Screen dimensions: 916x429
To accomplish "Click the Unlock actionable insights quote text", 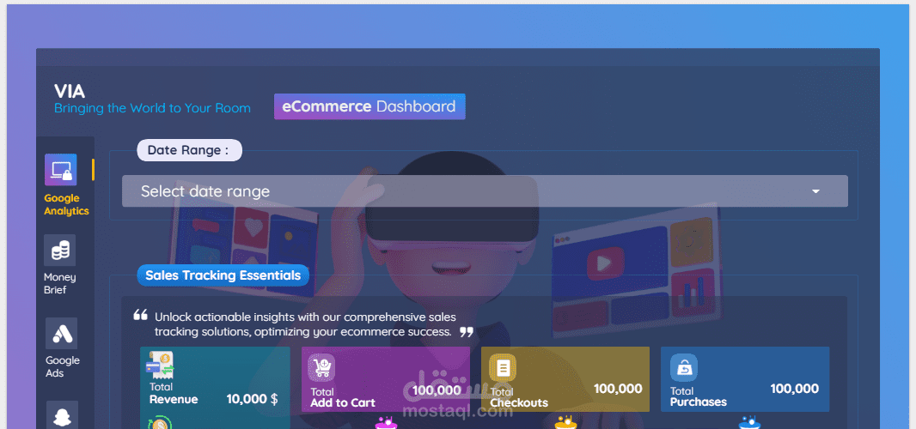I will coord(305,324).
